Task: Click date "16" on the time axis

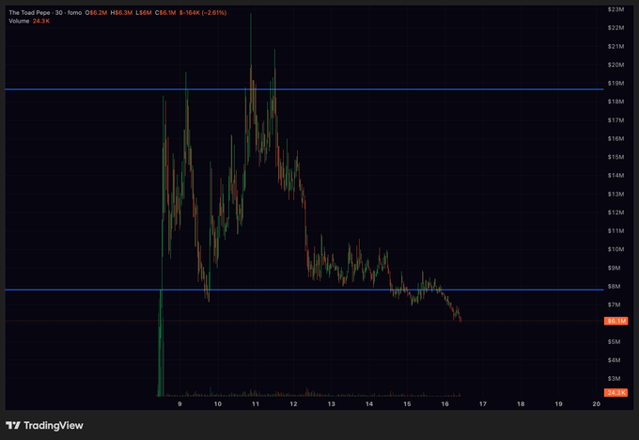Action: 445,403
